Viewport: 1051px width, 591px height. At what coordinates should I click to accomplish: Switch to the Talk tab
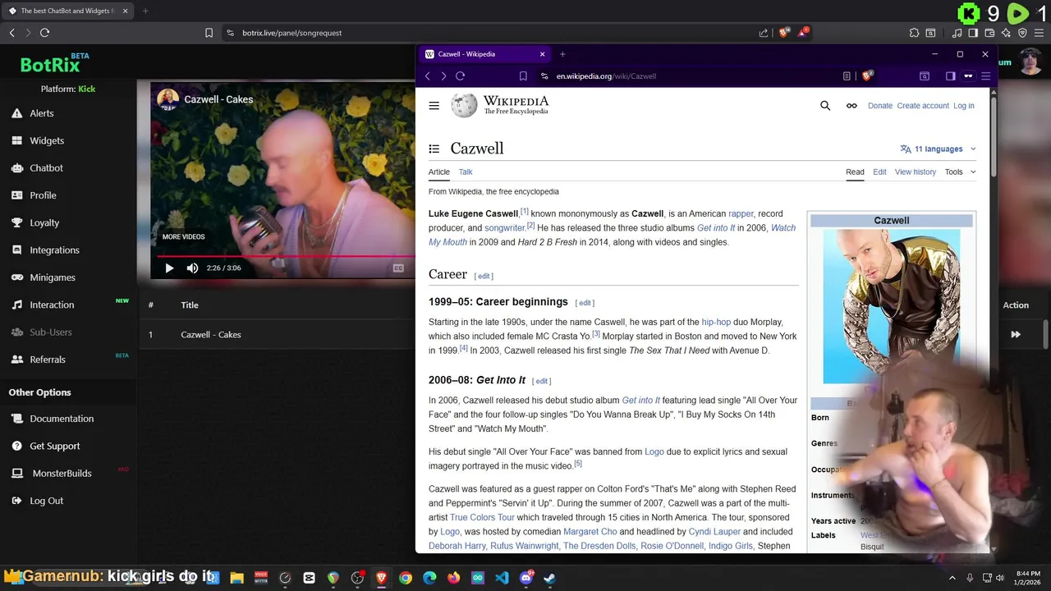466,172
